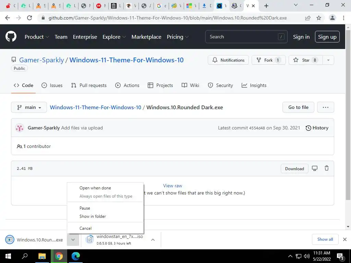Share this page using the share icon
Viewport: 351px width, 263px height.
click(x=308, y=18)
